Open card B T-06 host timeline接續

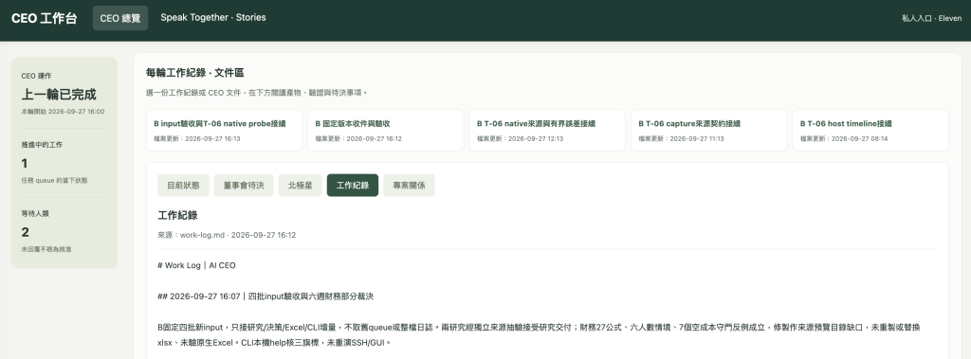point(870,130)
